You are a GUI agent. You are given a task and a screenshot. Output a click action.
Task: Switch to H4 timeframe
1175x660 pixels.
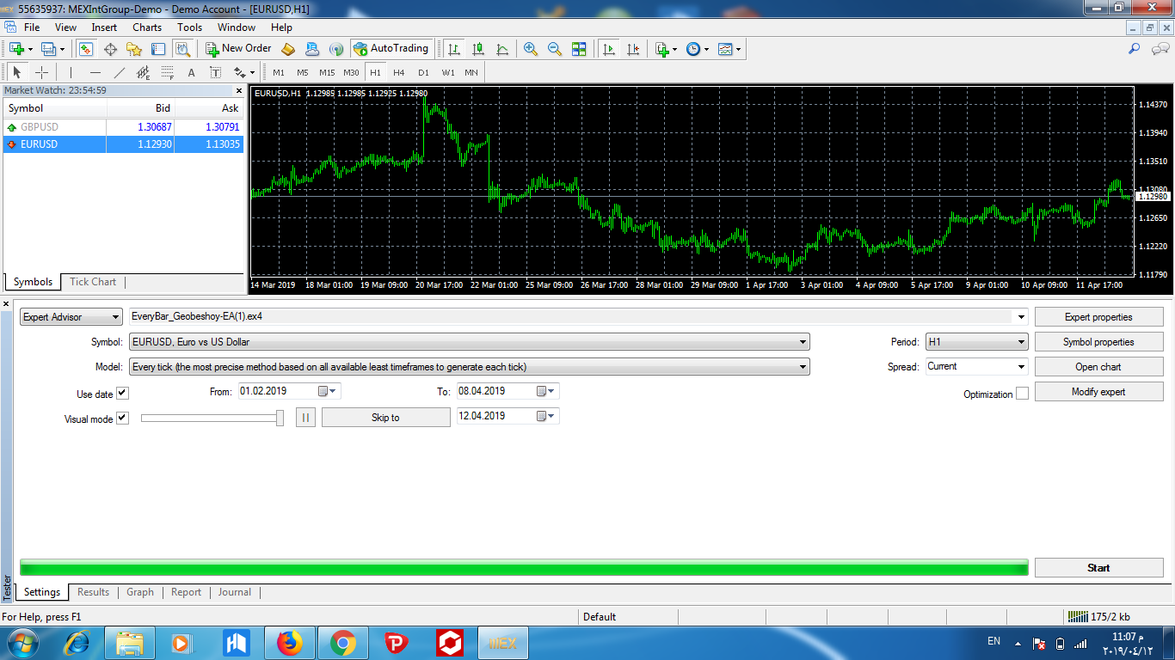pos(399,72)
